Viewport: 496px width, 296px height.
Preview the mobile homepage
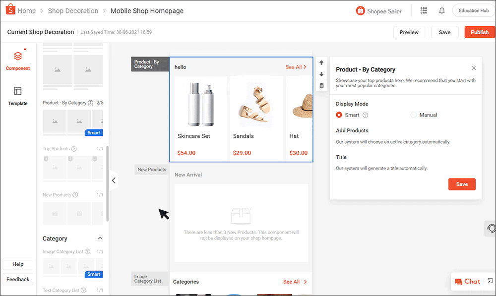(409, 32)
